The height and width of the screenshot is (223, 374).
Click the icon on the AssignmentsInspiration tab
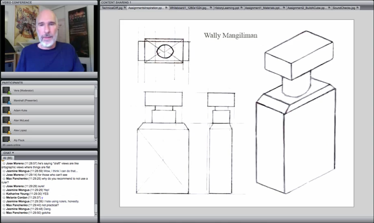[166, 8]
